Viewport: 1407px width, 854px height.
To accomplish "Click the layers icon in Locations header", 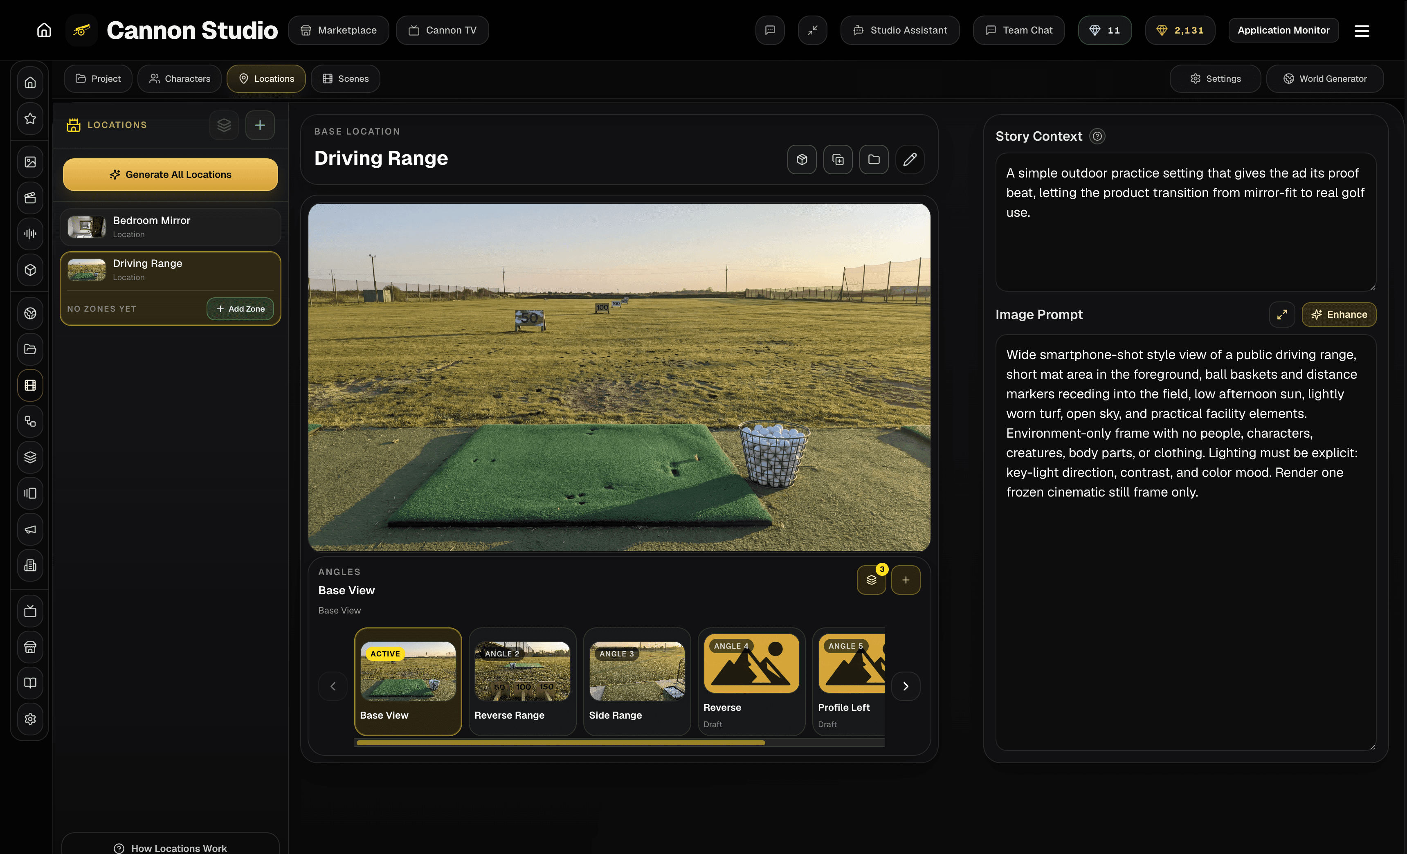I will 224,125.
